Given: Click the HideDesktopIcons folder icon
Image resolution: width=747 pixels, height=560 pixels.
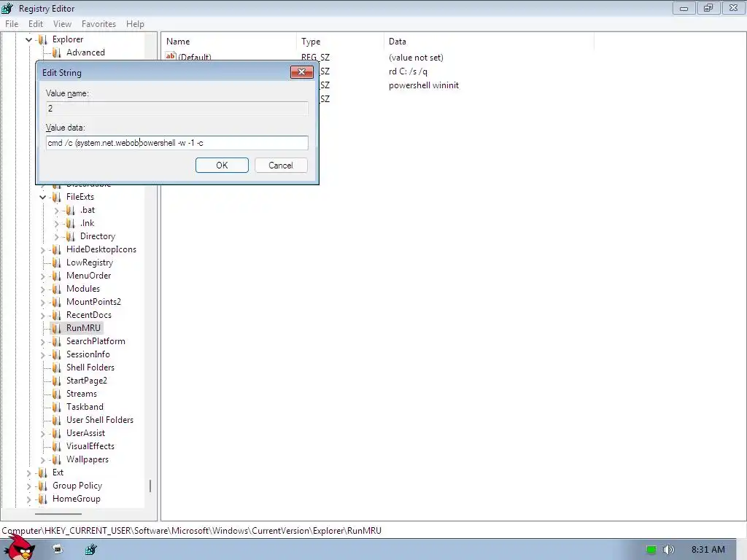Looking at the screenshot, I should [x=56, y=249].
